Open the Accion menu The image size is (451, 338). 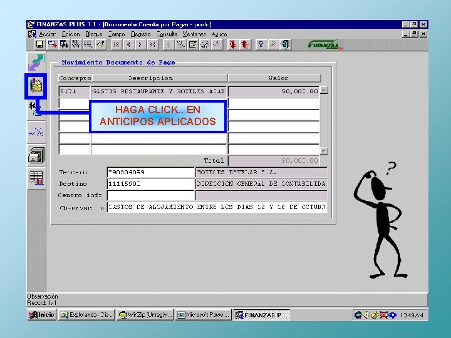(47, 34)
